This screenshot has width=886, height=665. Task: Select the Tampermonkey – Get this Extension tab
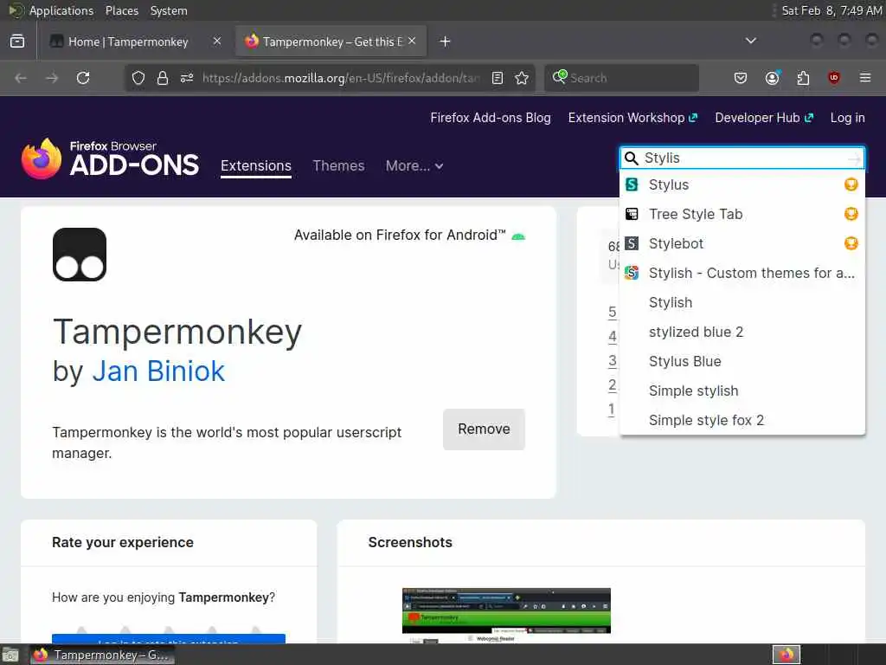tap(331, 42)
